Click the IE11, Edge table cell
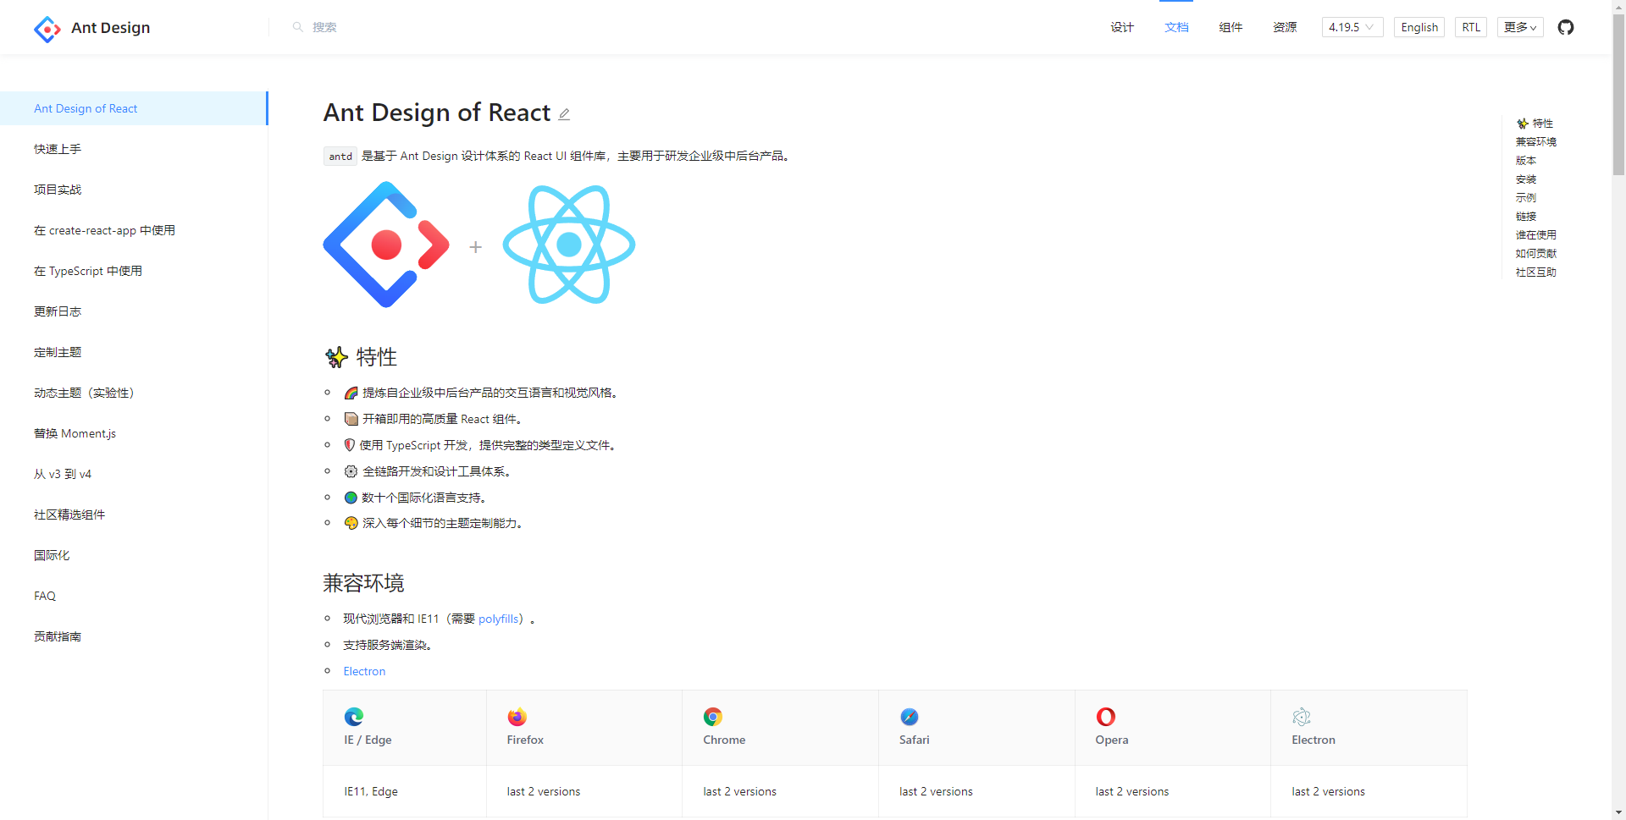Screen dimensions: 1626x820 click(405, 791)
